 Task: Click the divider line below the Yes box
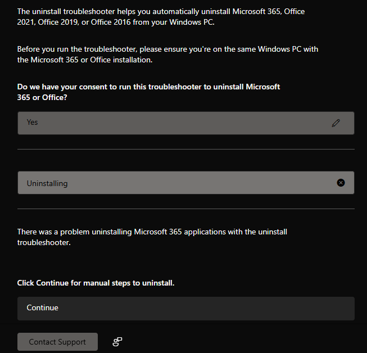click(x=185, y=149)
